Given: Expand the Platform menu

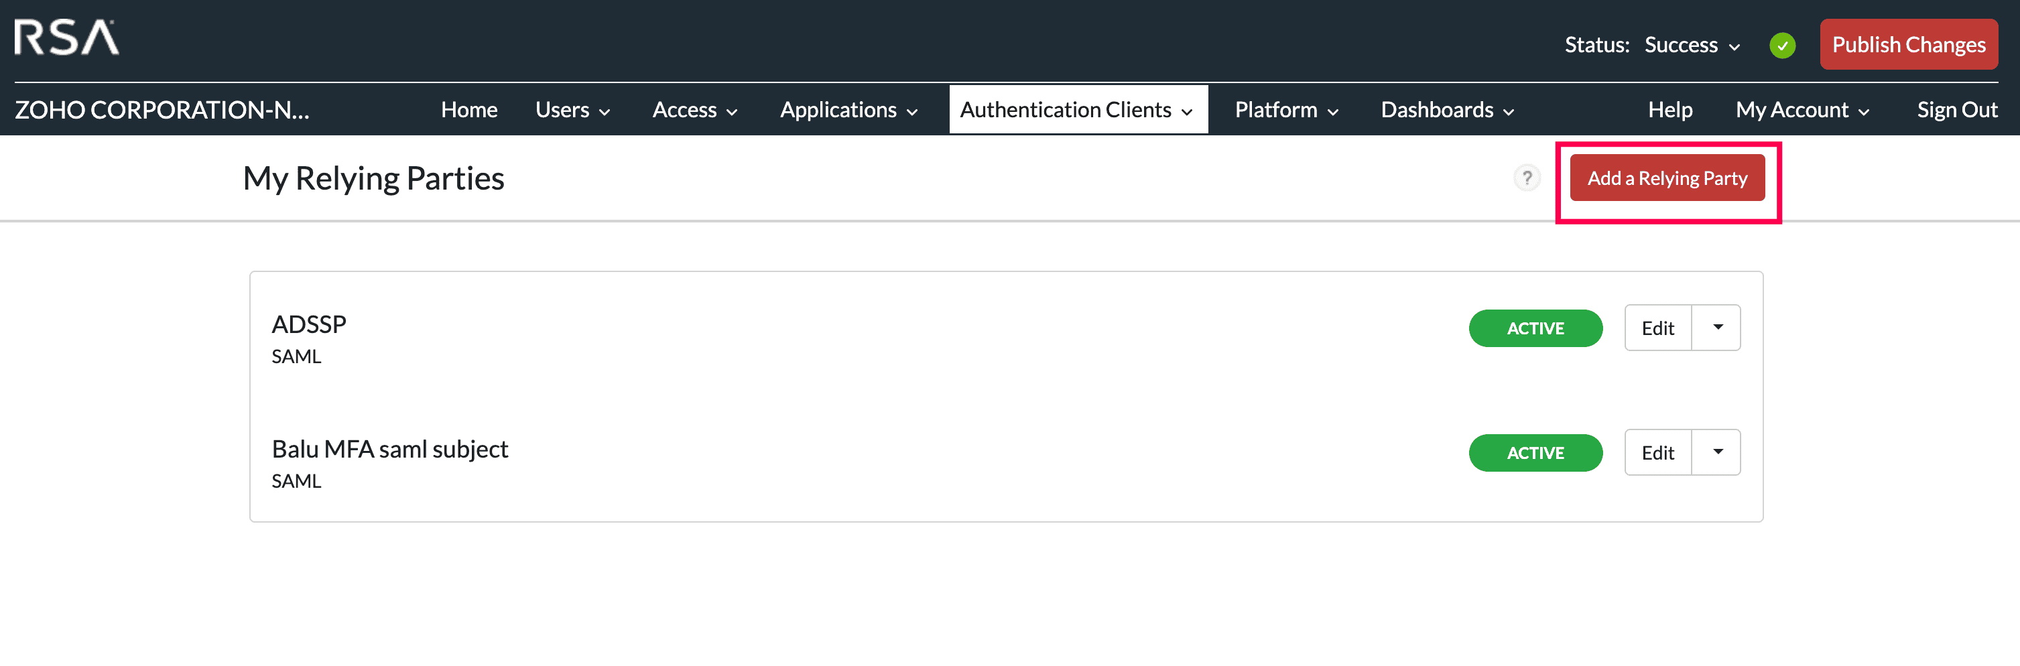Looking at the screenshot, I should point(1285,110).
